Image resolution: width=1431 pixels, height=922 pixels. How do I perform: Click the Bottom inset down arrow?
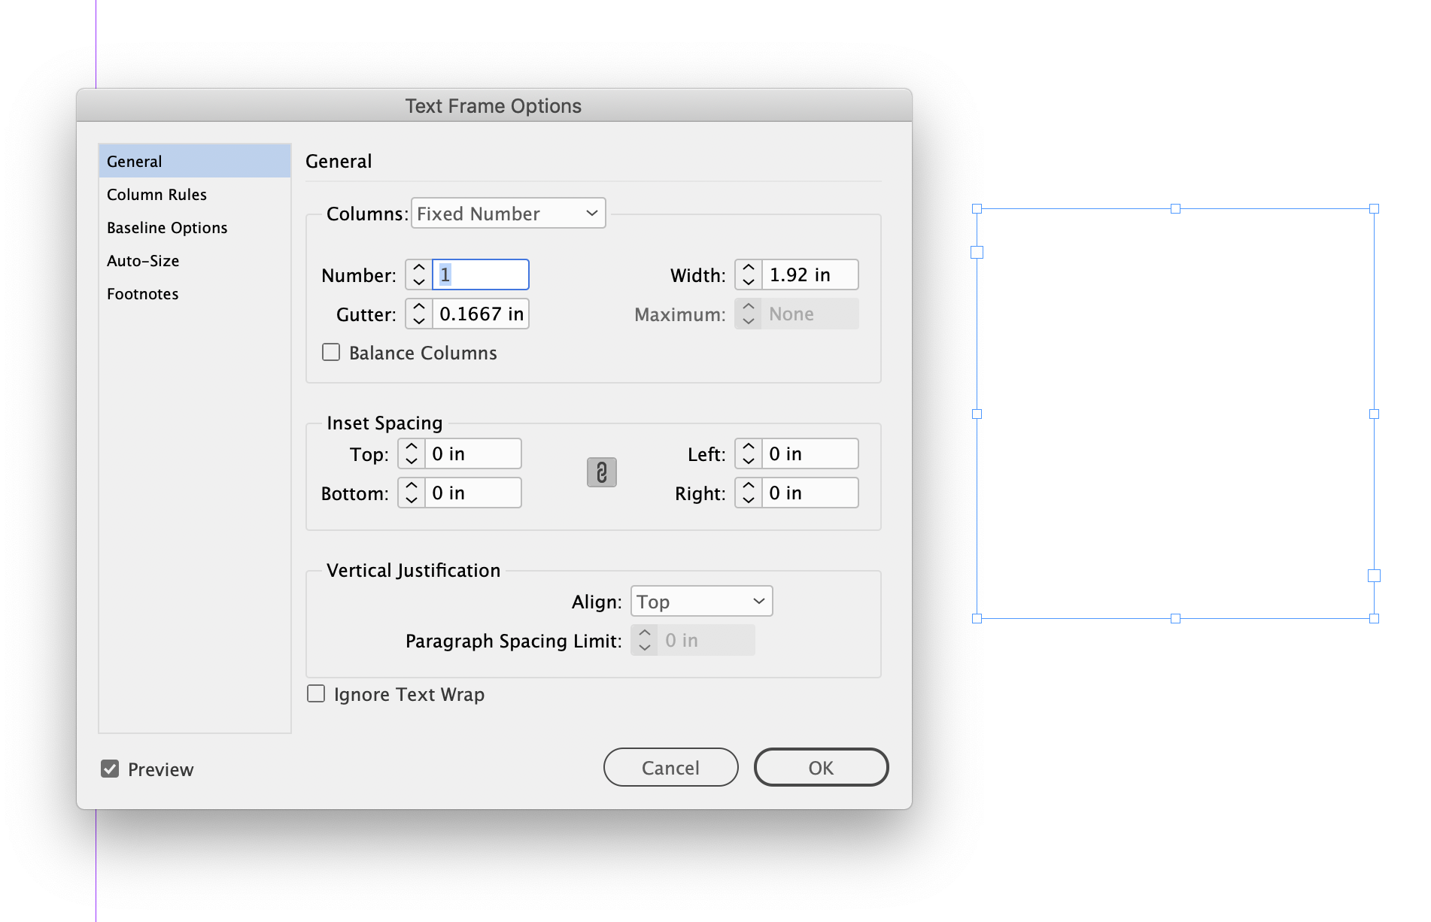(x=411, y=499)
